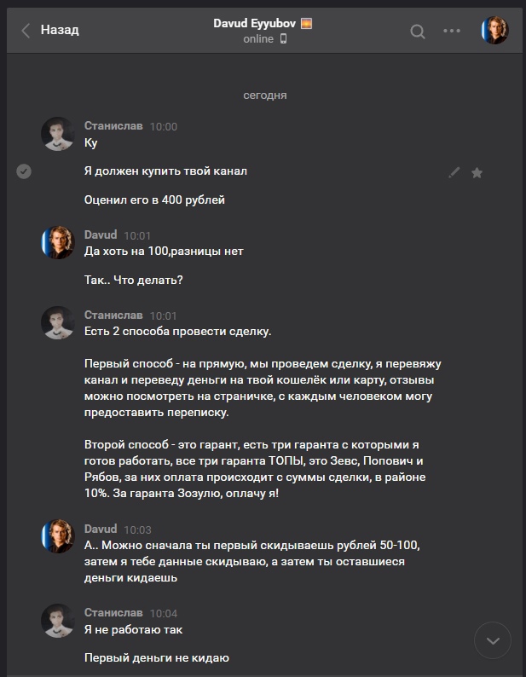Click Станислав's name on 10:00 message

click(x=113, y=126)
